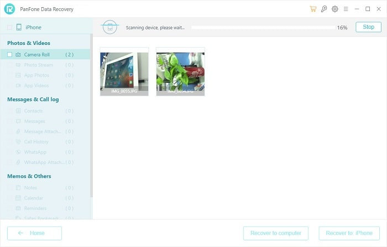This screenshot has height=247, width=387.
Task: Select the Camera Roll category
Action: [x=45, y=55]
